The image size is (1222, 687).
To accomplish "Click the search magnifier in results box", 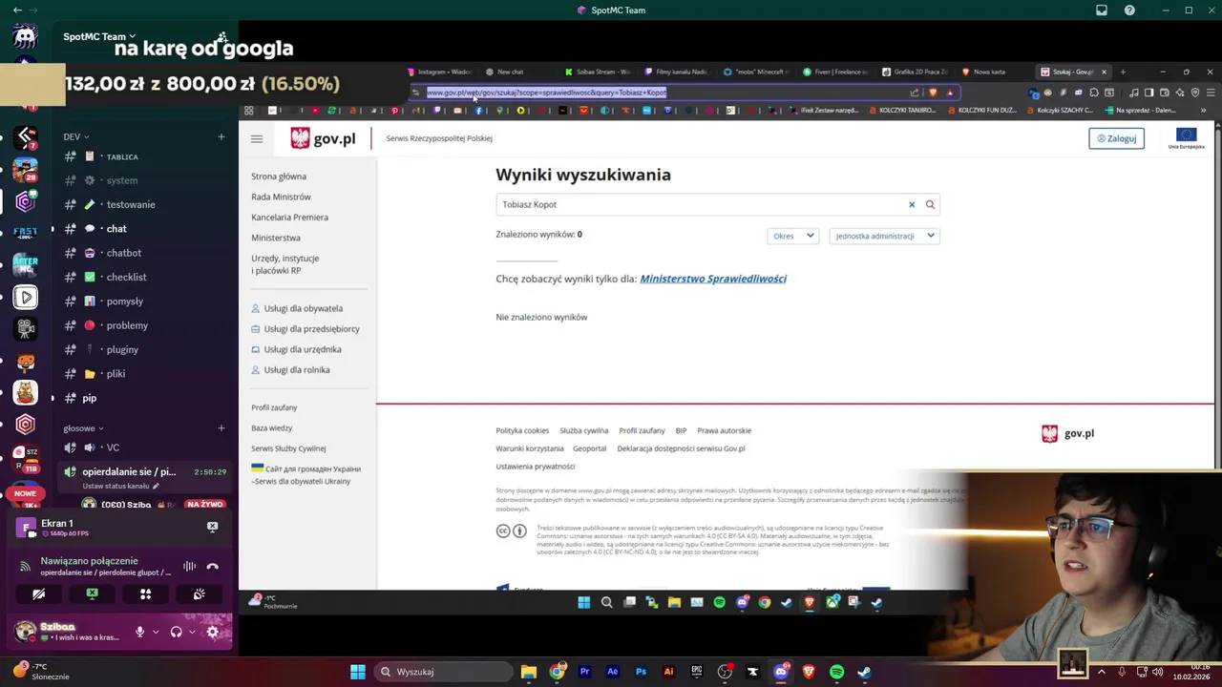I will [930, 204].
